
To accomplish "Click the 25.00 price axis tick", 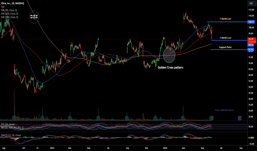I will point(251,117).
